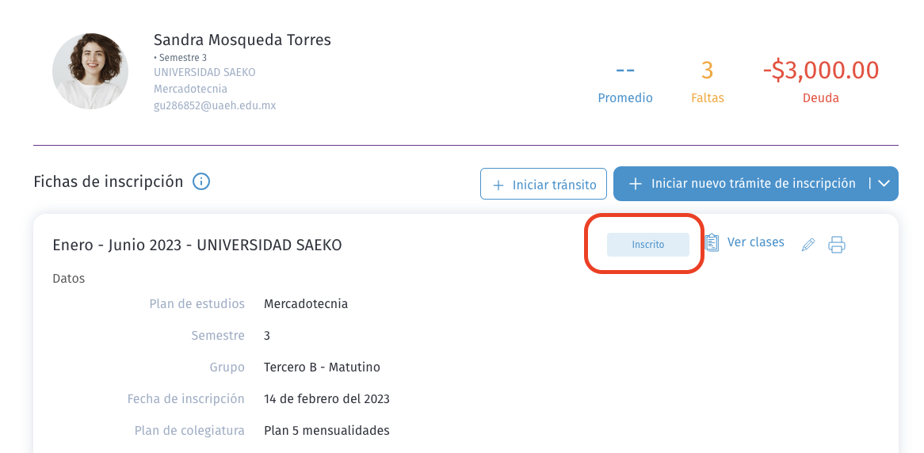The image size is (924, 453).
Task: Click the clipboard icon next to Ver clases
Action: pos(712,242)
